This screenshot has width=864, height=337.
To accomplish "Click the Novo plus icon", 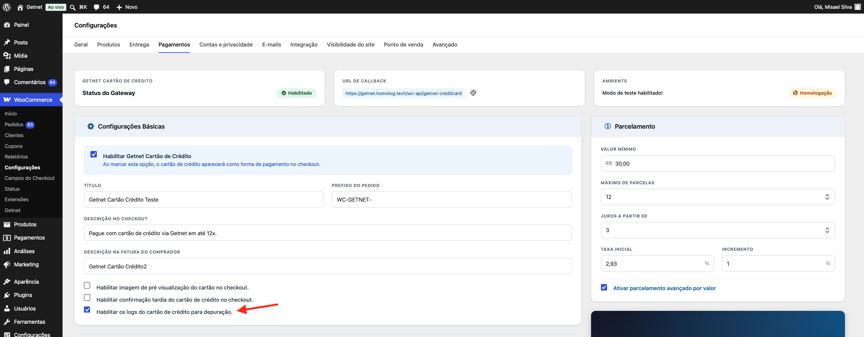I will [x=119, y=7].
